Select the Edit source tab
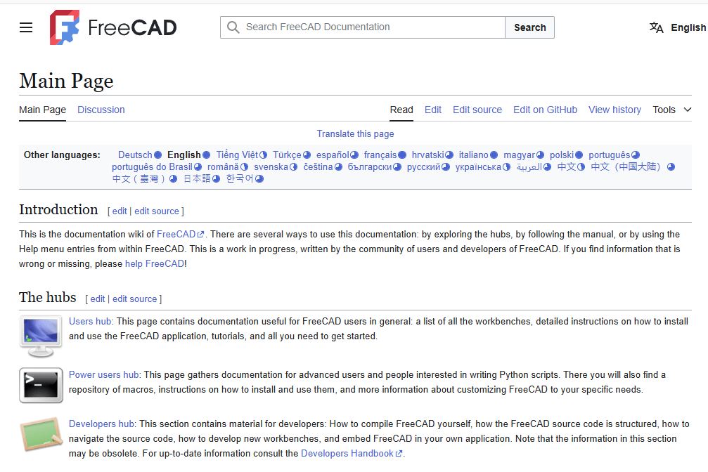 [477, 110]
